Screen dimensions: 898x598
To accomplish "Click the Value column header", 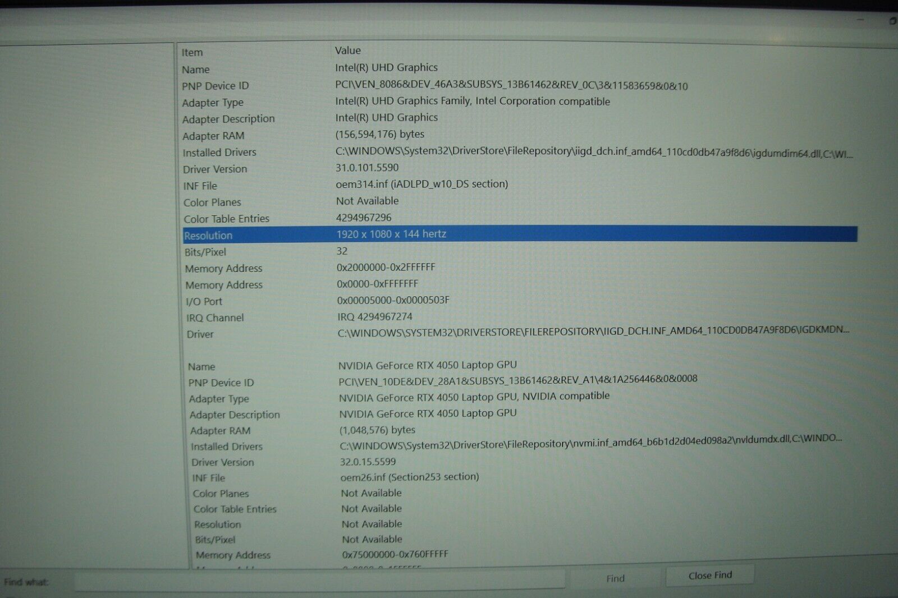I will coord(348,50).
